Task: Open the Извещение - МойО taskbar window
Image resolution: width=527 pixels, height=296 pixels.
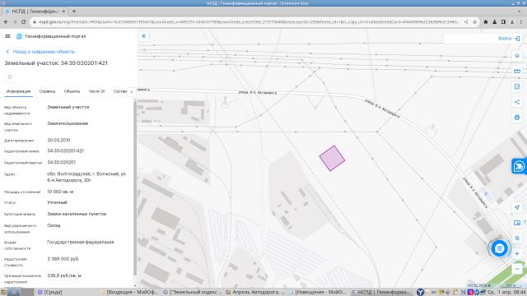Action: coord(317,293)
